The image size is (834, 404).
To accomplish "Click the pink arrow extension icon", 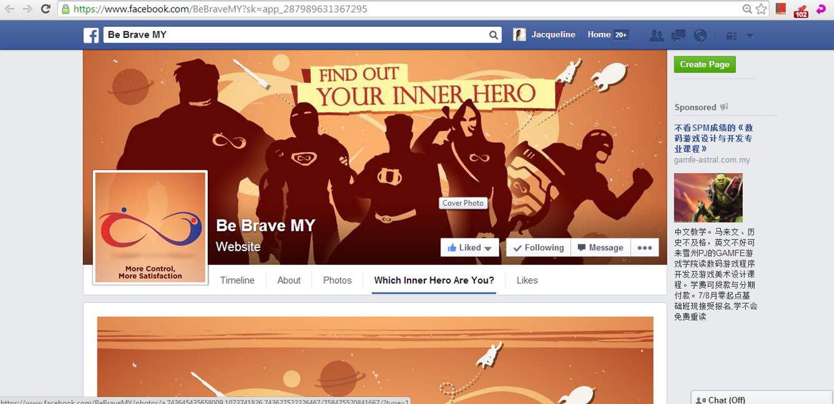I will click(x=822, y=9).
